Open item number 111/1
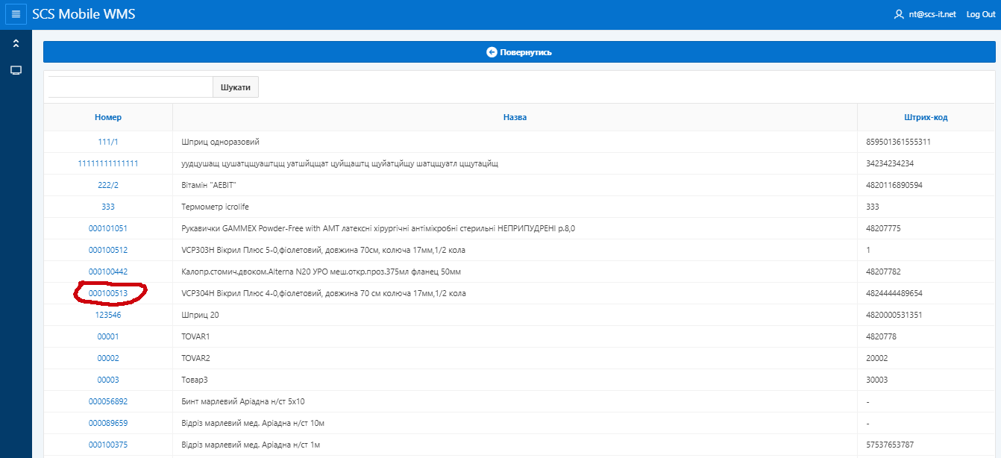The width and height of the screenshot is (1001, 458). pyautogui.click(x=108, y=142)
